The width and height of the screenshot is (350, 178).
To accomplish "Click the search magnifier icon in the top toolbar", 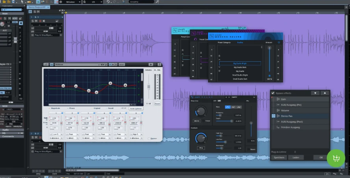I will coord(157,2).
